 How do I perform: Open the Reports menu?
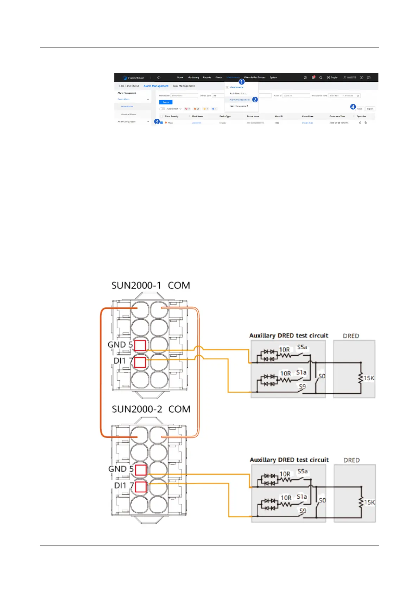[207, 77]
